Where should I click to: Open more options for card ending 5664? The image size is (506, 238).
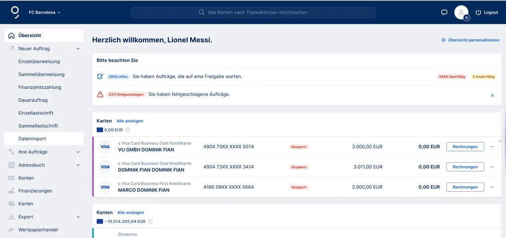click(492, 187)
